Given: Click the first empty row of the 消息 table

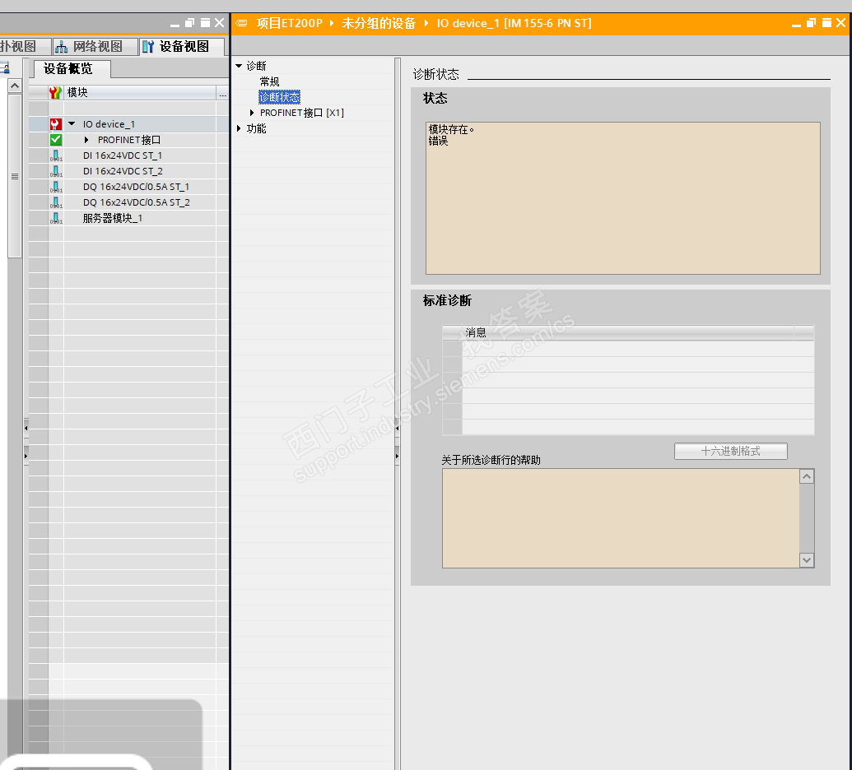Looking at the screenshot, I should [628, 349].
